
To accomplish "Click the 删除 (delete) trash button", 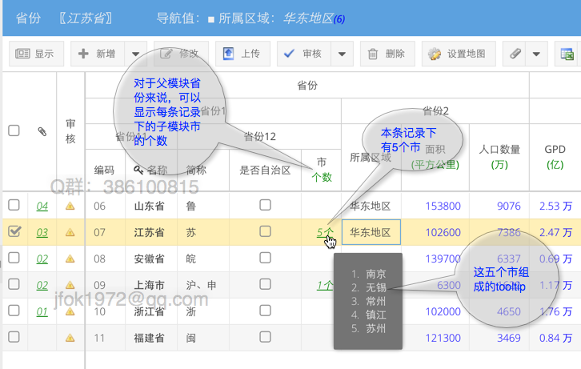I will click(386, 54).
